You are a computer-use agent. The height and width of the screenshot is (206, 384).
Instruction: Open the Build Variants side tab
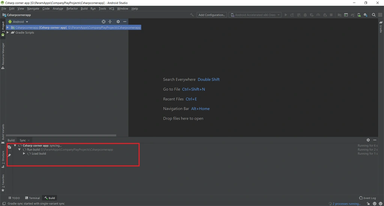click(3, 134)
